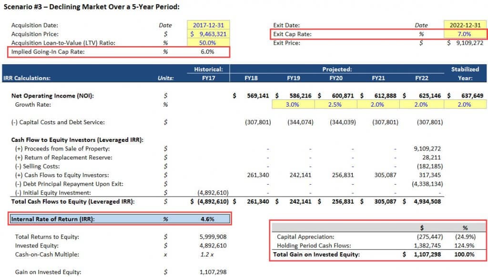Click the Exit Date cell showing 2022-12-31

pyautogui.click(x=465, y=25)
